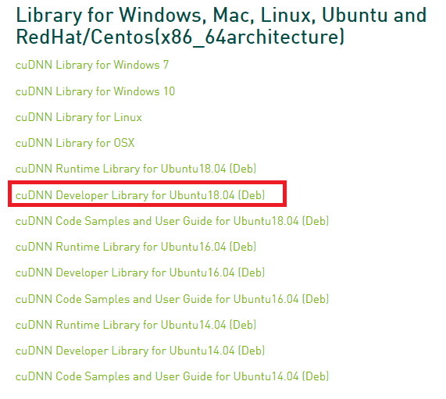Open cuDNN Library for Windows 7 link
Viewport: 446px width, 399px height.
point(92,65)
